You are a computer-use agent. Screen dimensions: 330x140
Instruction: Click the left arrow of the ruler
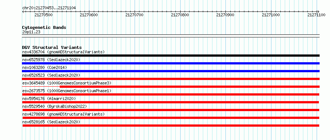(23, 11)
